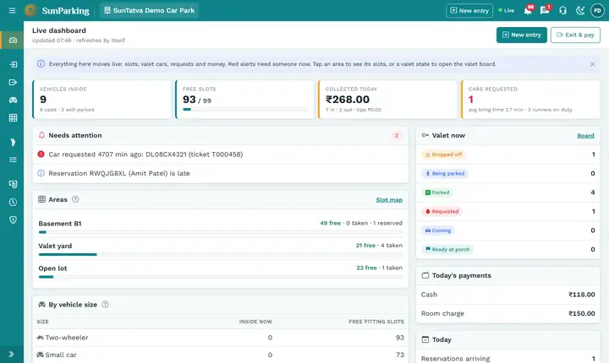
Task: Open the Slot map link
Action: (389, 200)
